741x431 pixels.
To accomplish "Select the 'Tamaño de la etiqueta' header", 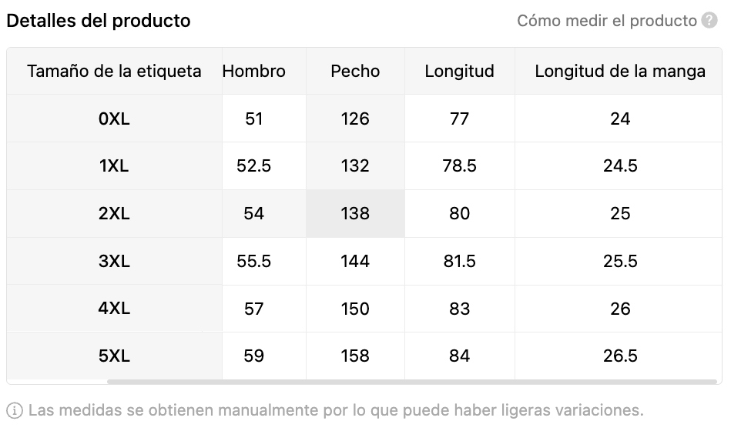I will pos(114,72).
